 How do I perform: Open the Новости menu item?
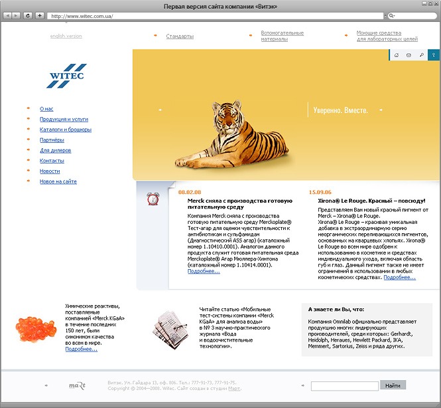[x=50, y=171]
